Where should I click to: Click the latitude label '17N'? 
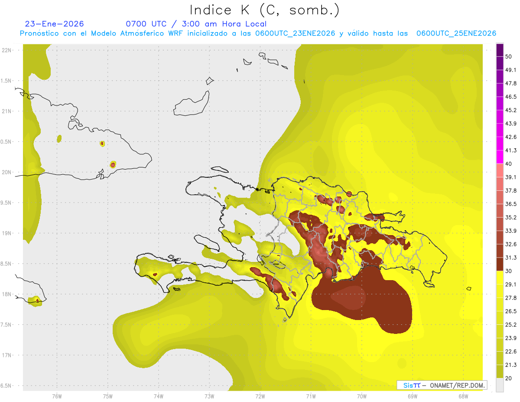point(6,355)
